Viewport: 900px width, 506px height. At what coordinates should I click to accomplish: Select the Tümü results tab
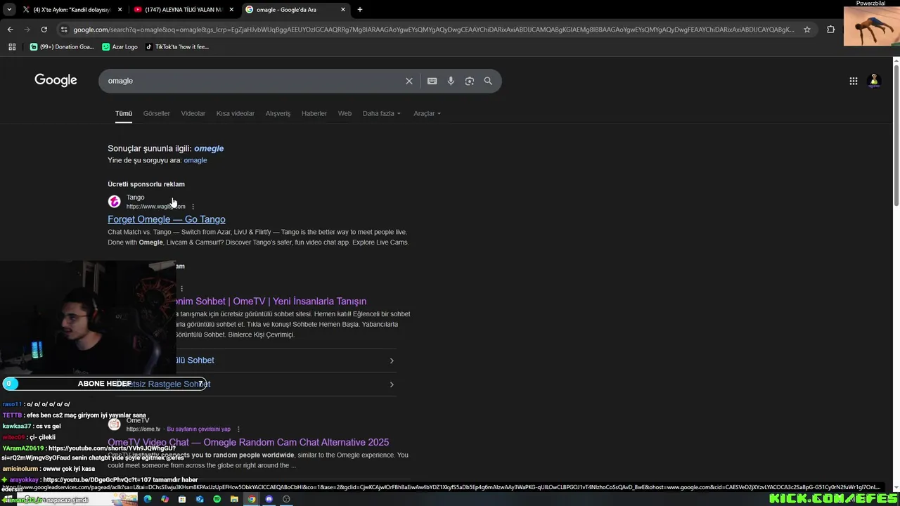(x=124, y=113)
